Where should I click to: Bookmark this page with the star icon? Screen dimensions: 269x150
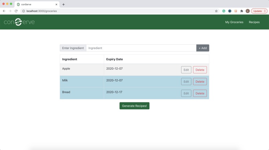[x=216, y=11]
